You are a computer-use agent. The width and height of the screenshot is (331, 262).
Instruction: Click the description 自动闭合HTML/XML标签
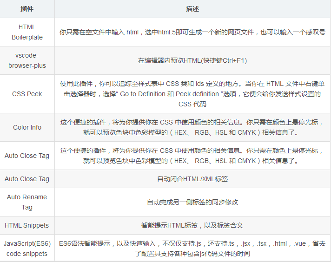(192, 179)
